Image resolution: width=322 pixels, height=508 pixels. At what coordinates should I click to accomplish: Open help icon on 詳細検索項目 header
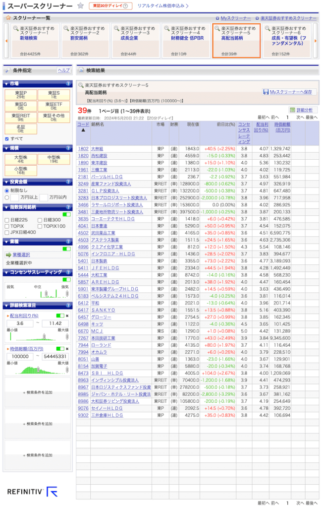68,305
